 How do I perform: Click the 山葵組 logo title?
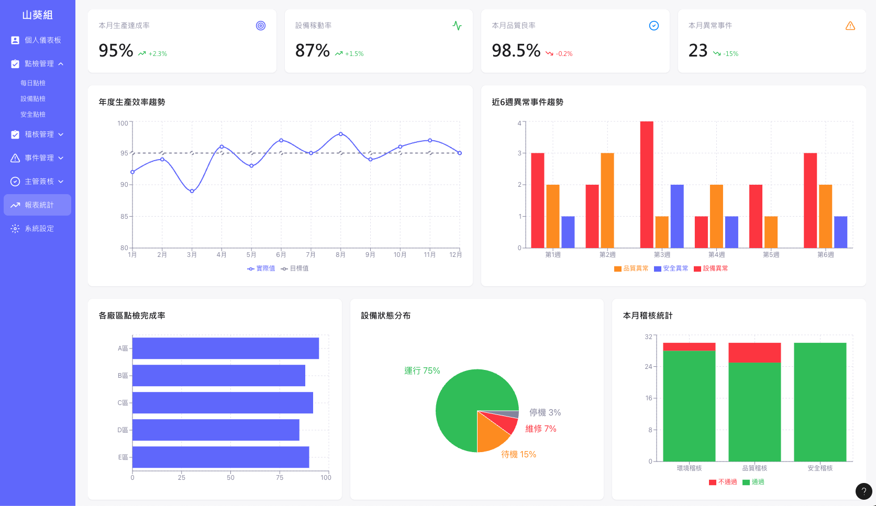(x=38, y=15)
